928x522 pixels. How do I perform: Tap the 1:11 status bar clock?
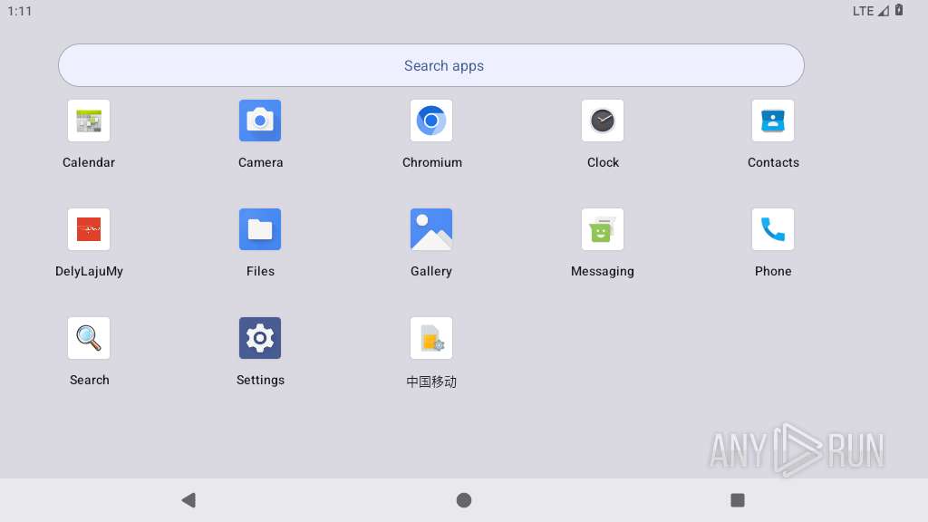[20, 11]
